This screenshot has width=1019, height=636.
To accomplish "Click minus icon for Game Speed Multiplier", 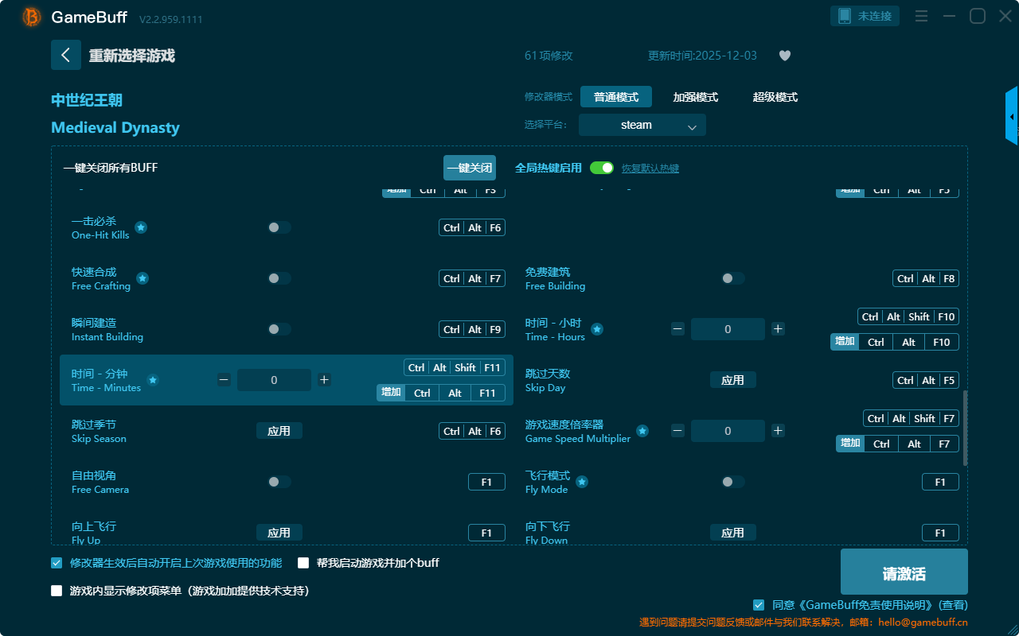I will [x=677, y=431].
